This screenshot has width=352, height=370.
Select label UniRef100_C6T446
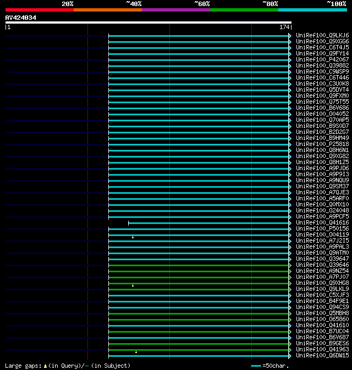click(x=322, y=77)
